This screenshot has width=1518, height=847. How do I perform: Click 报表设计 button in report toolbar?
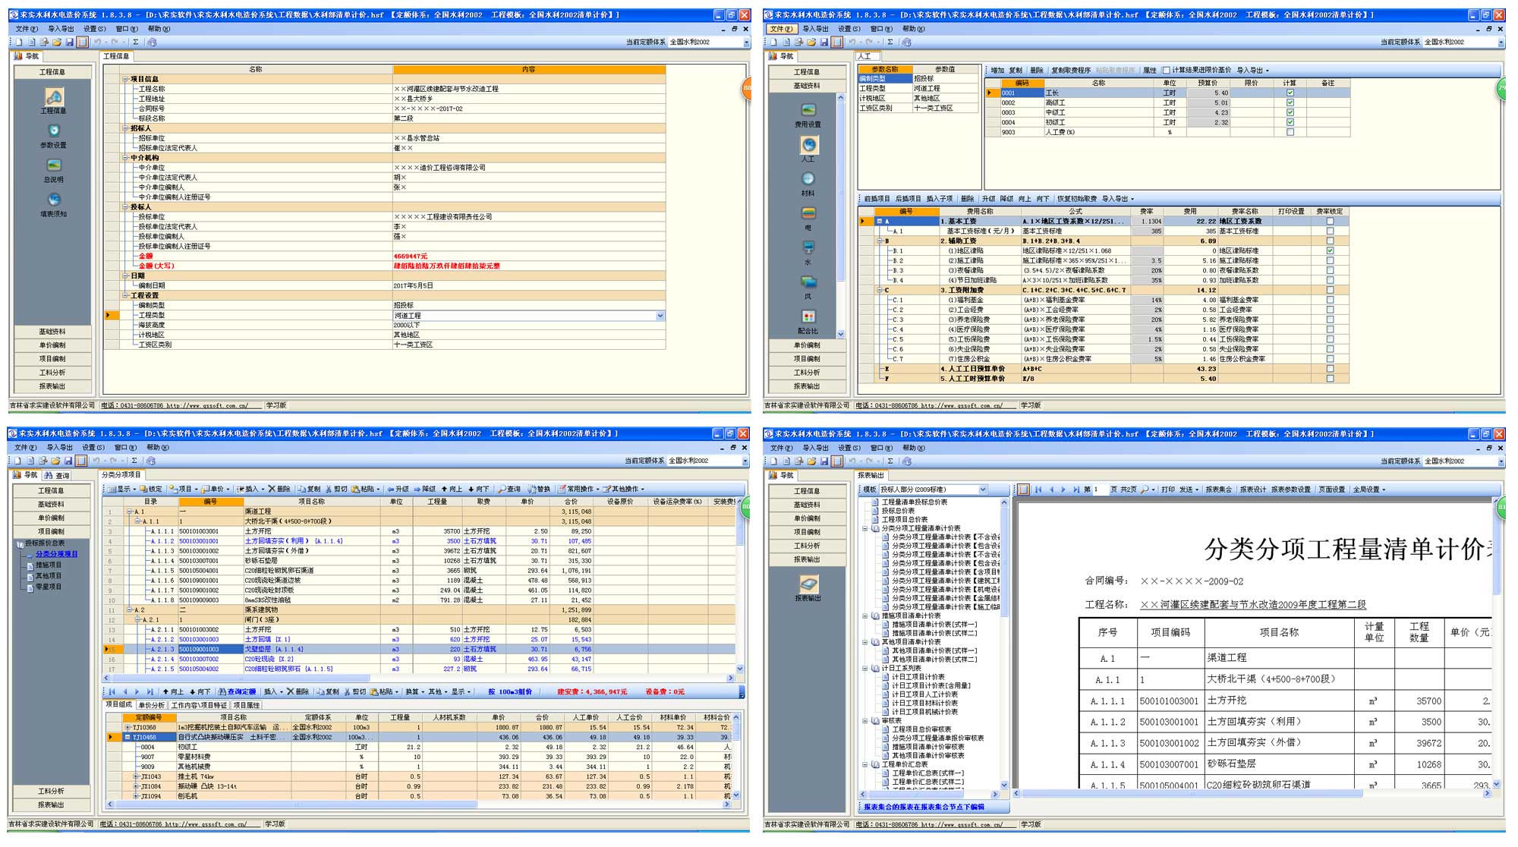tap(1252, 490)
